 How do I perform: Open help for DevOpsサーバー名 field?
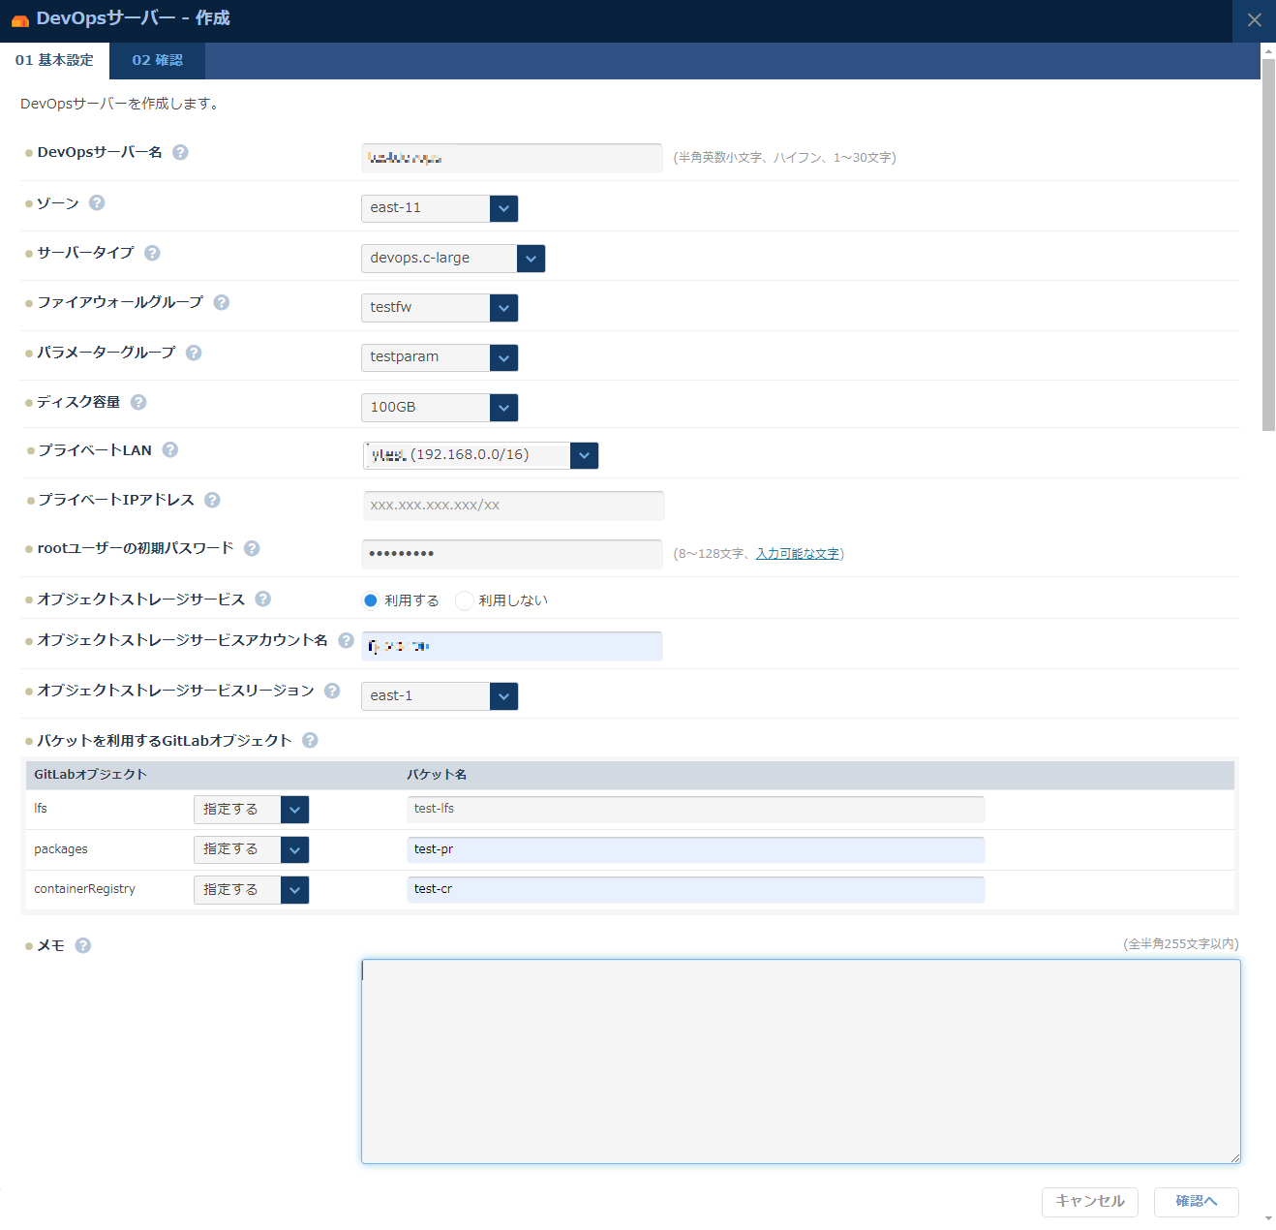pos(180,152)
